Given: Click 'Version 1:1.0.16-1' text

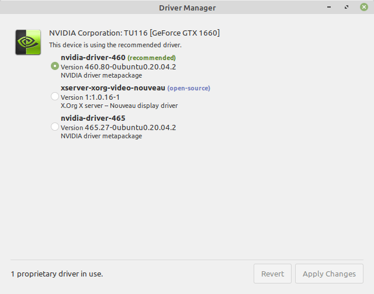Looking at the screenshot, I should coord(90,97).
